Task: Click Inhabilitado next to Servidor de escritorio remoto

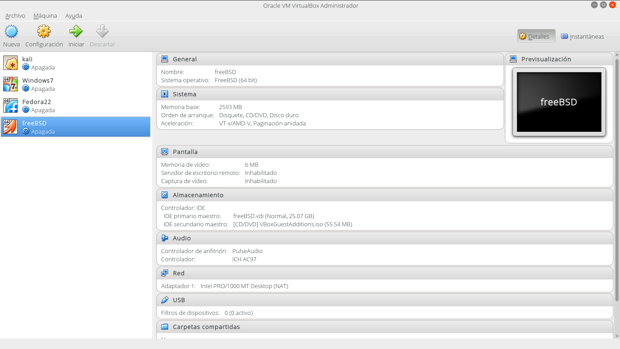Action: pos(261,173)
